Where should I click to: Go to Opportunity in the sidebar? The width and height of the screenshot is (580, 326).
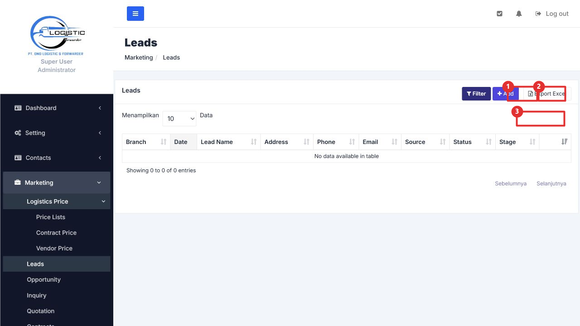43,279
